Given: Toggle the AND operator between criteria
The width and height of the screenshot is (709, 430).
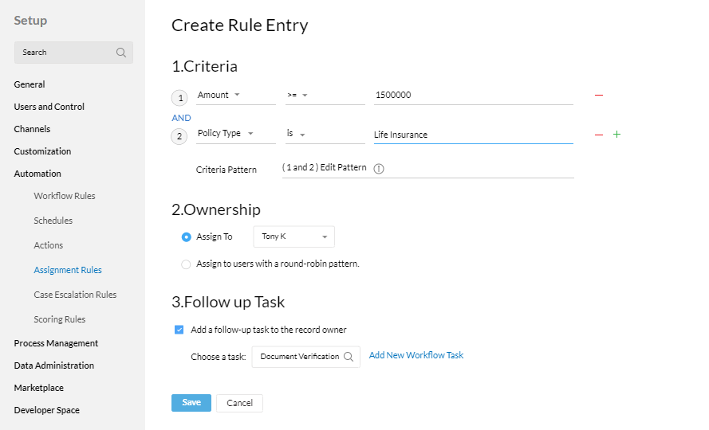Looking at the screenshot, I should (181, 118).
